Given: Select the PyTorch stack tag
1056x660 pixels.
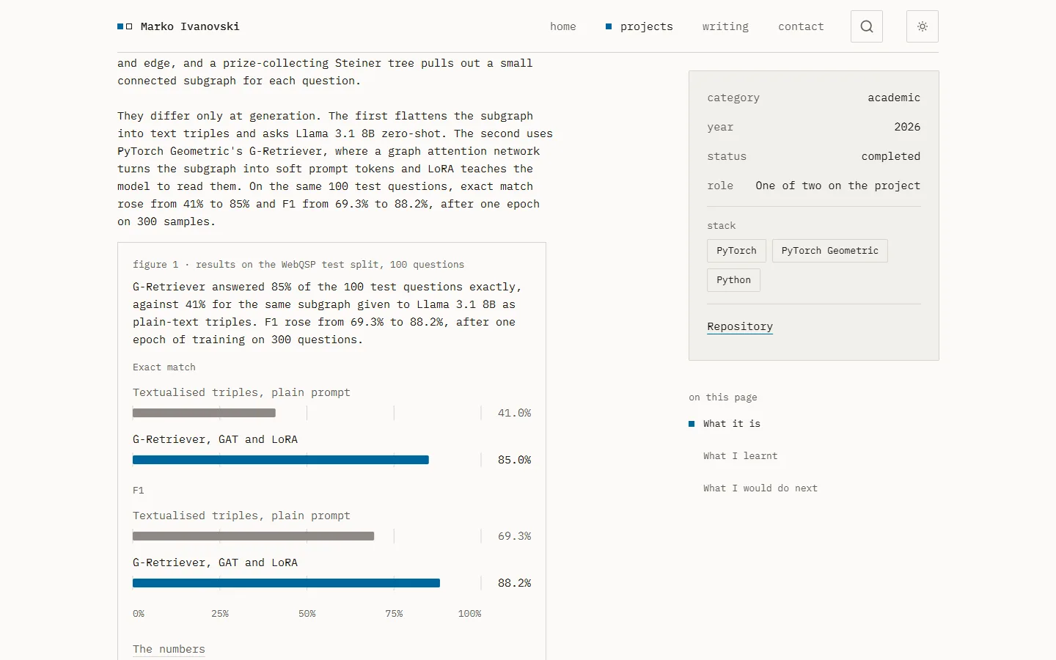Looking at the screenshot, I should [736, 251].
